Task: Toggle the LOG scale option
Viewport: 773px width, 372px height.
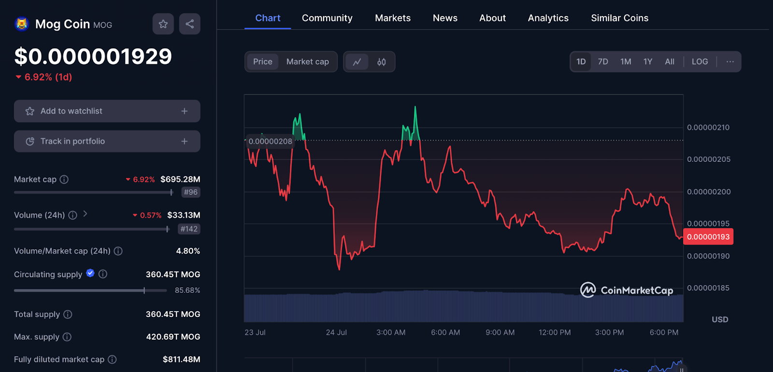Action: coord(700,62)
